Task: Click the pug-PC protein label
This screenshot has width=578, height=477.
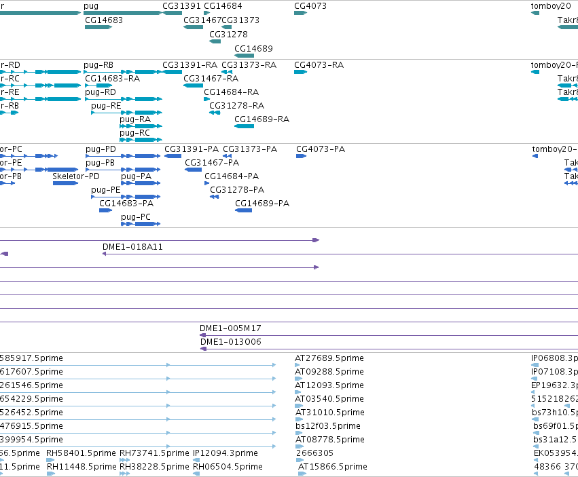Action: click(136, 217)
